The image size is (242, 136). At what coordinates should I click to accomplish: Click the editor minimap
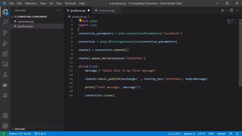[232, 22]
